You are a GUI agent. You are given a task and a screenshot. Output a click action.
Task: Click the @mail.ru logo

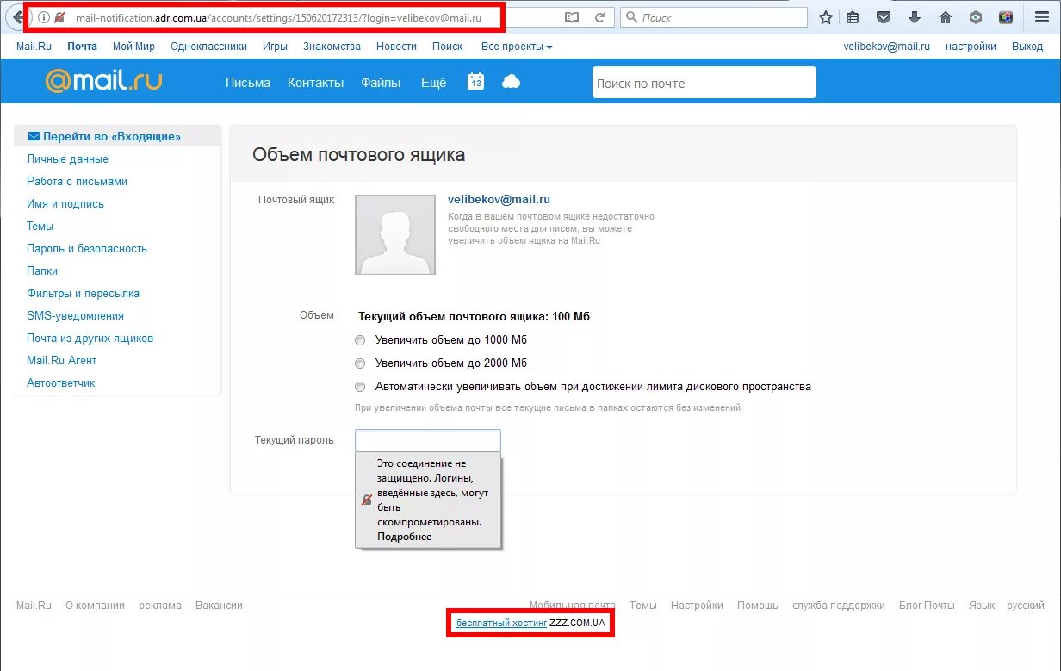point(103,81)
